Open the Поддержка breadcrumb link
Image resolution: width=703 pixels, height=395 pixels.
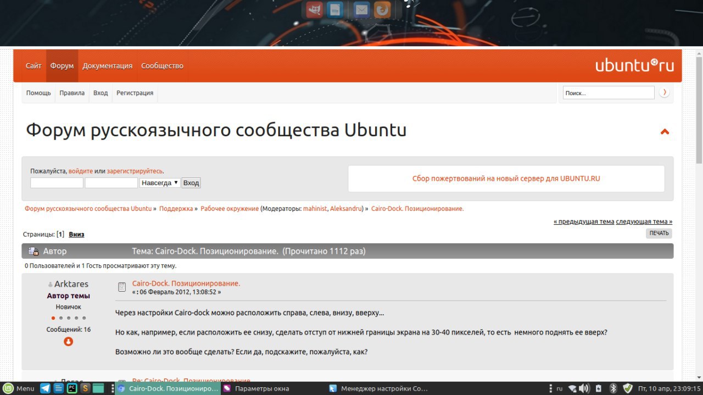pyautogui.click(x=176, y=209)
